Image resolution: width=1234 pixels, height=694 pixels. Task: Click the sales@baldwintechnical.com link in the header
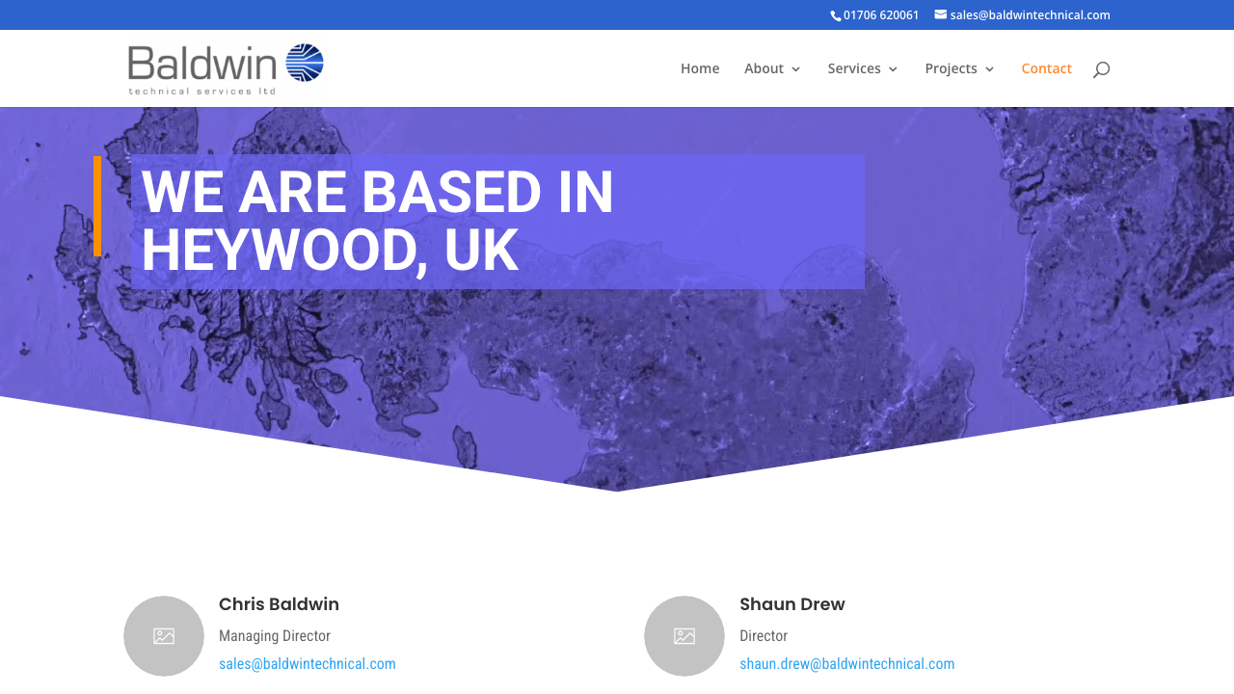click(1030, 14)
